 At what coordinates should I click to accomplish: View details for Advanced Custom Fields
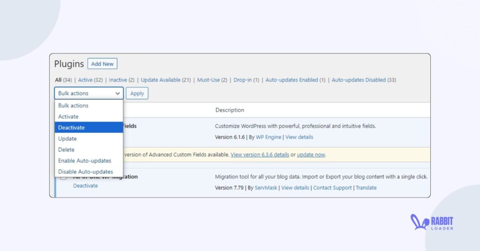pyautogui.click(x=299, y=137)
